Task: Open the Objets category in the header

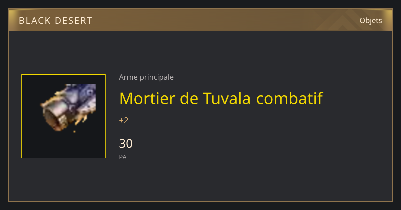Action: pyautogui.click(x=371, y=21)
